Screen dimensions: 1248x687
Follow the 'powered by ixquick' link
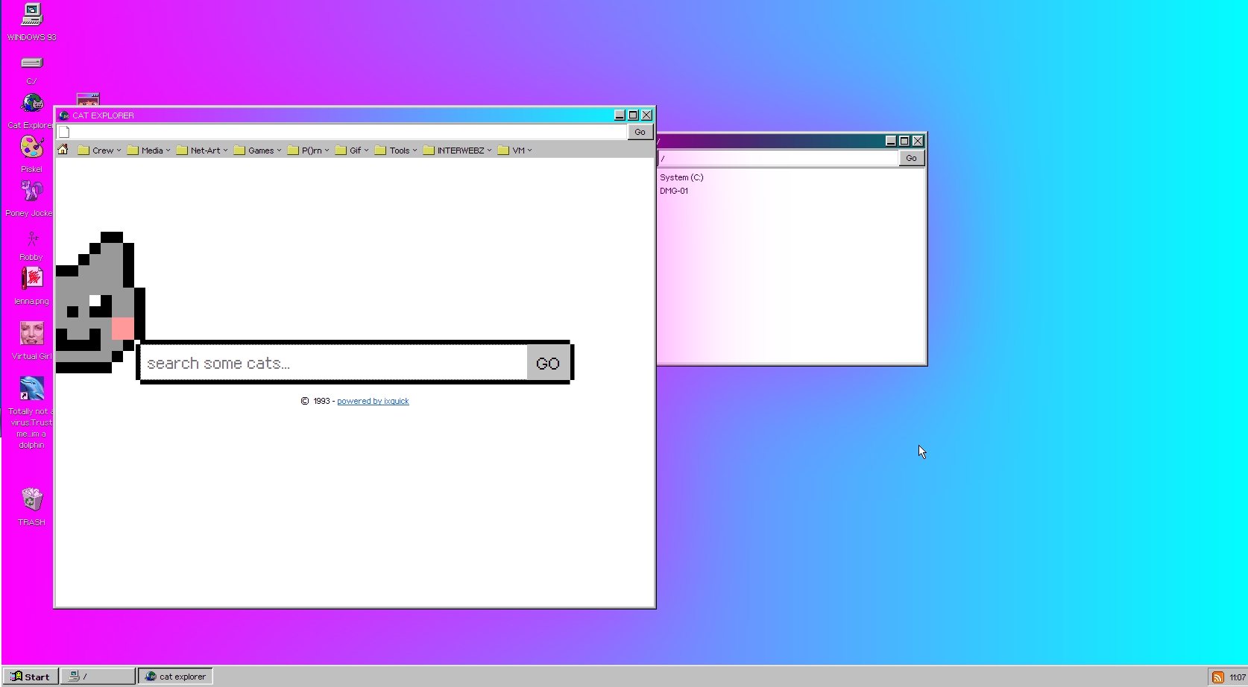pyautogui.click(x=373, y=401)
